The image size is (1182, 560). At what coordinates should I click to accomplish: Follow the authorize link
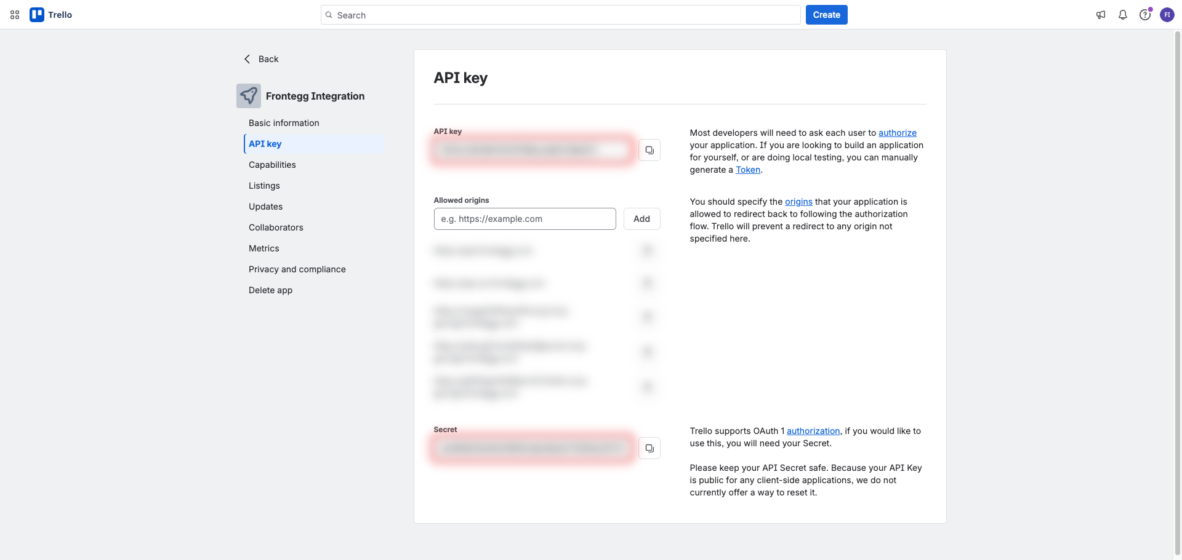pos(897,133)
